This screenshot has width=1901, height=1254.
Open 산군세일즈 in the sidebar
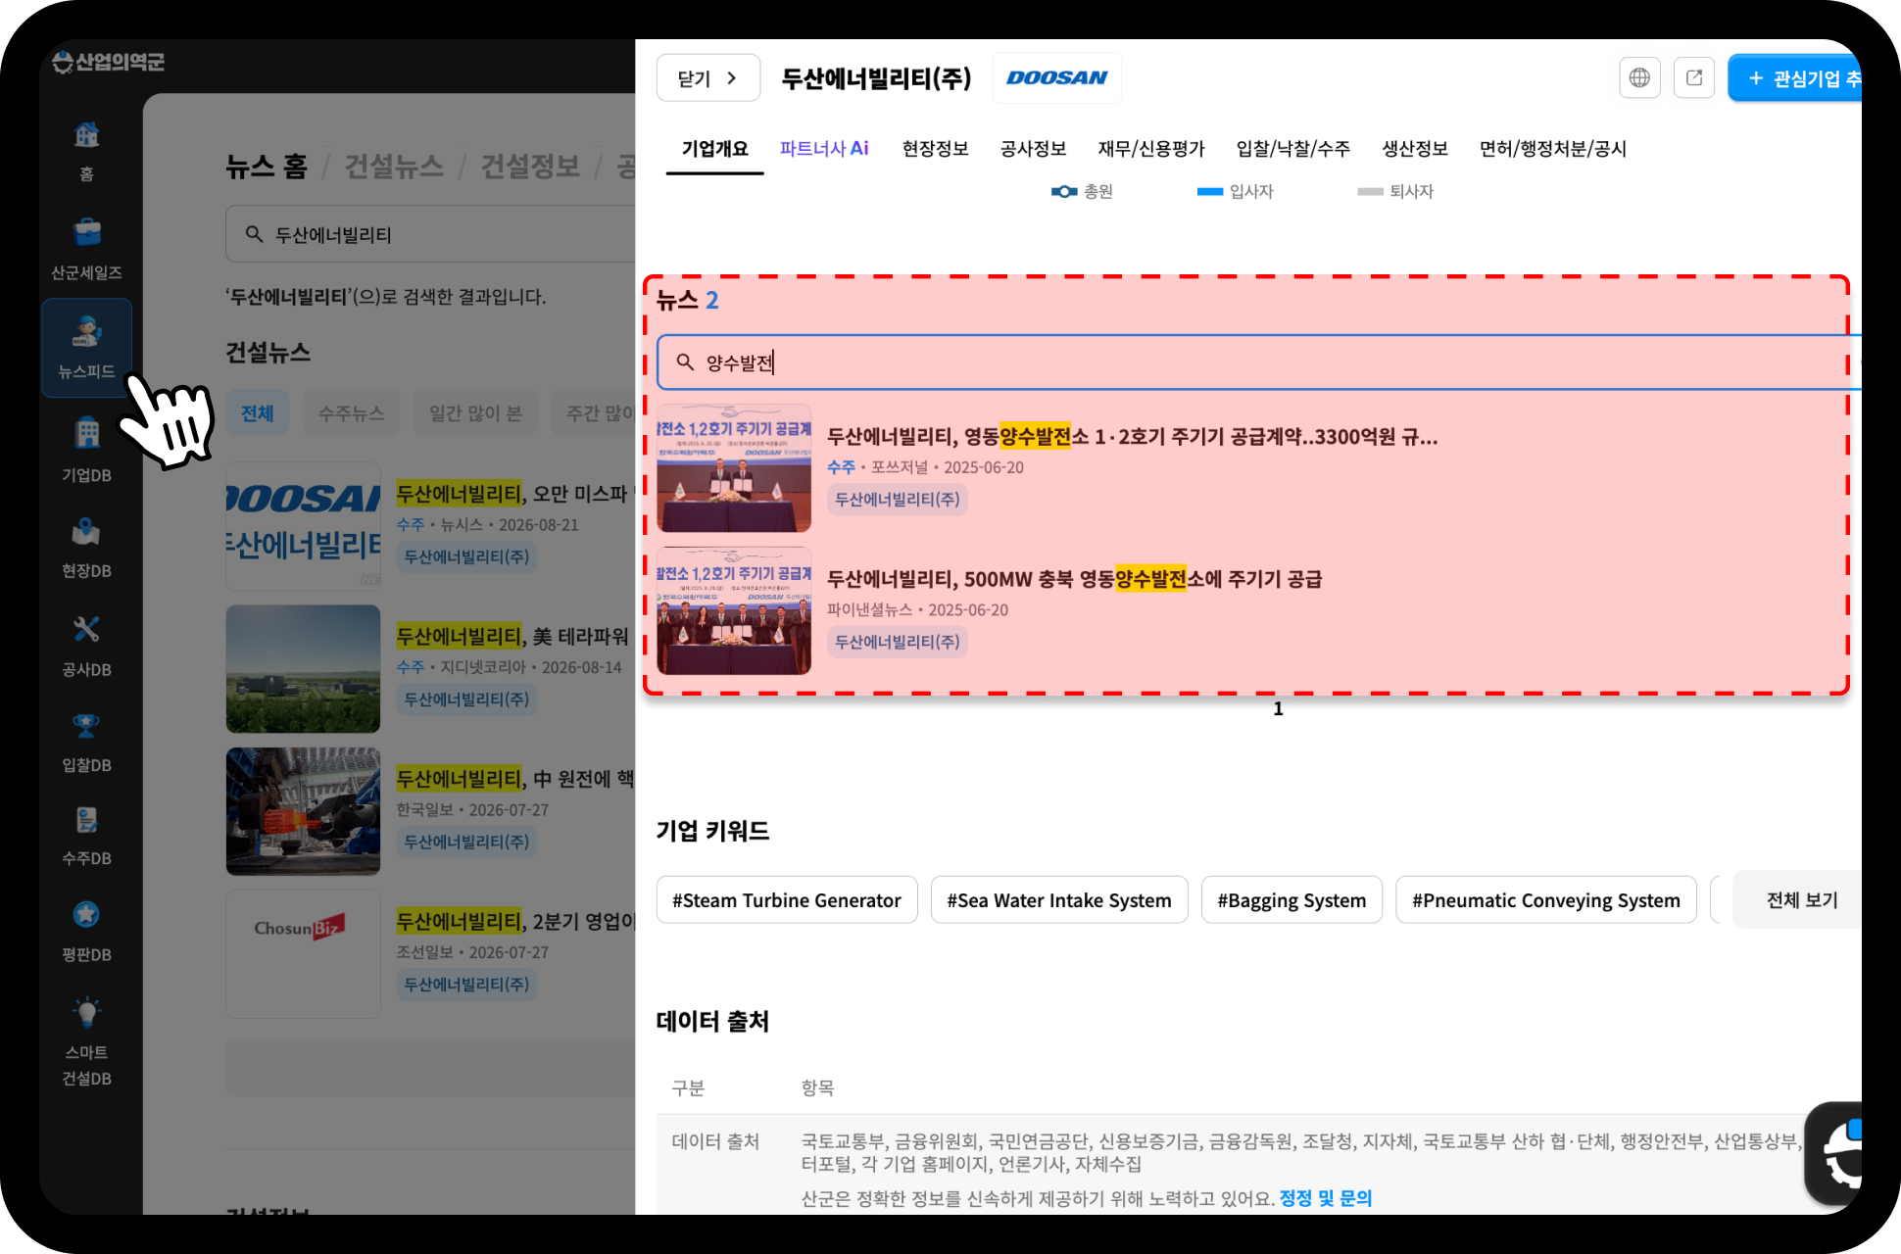point(86,249)
